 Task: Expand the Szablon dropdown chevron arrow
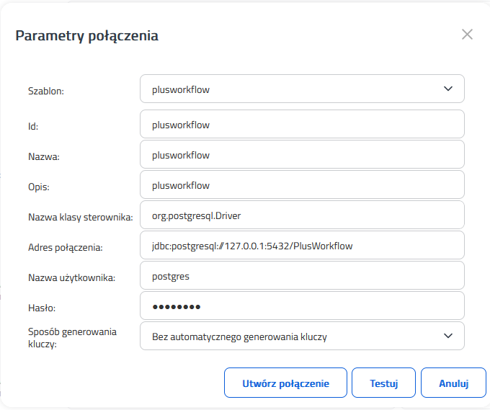point(448,89)
